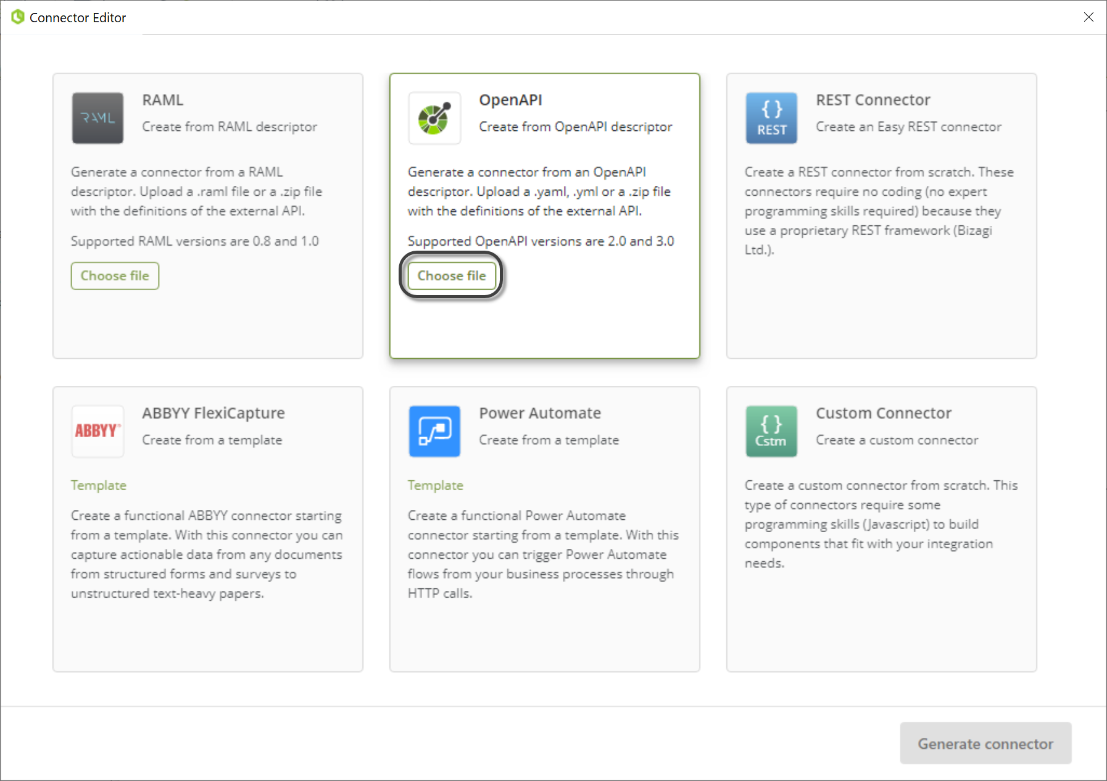Click 'Supported OpenAPI versions are 2.0 and 3.0'
Image resolution: width=1107 pixels, height=781 pixels.
[541, 241]
